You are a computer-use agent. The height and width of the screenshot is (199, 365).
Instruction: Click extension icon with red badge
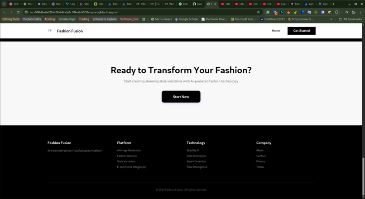point(275,12)
